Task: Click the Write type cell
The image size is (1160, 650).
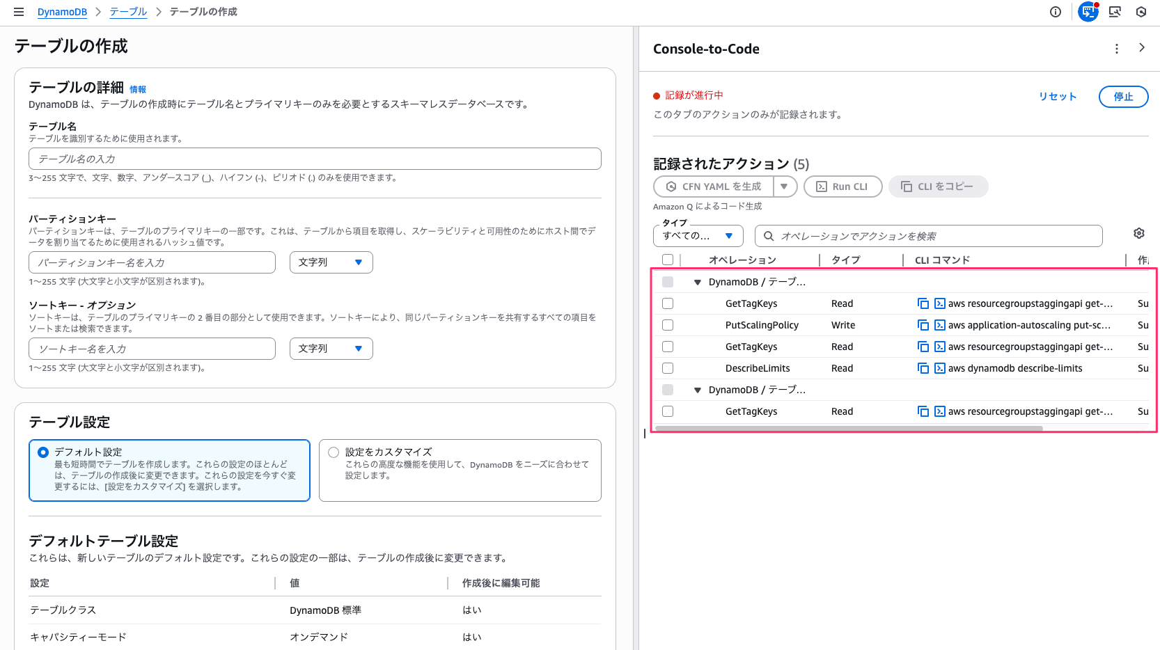Action: coord(843,325)
